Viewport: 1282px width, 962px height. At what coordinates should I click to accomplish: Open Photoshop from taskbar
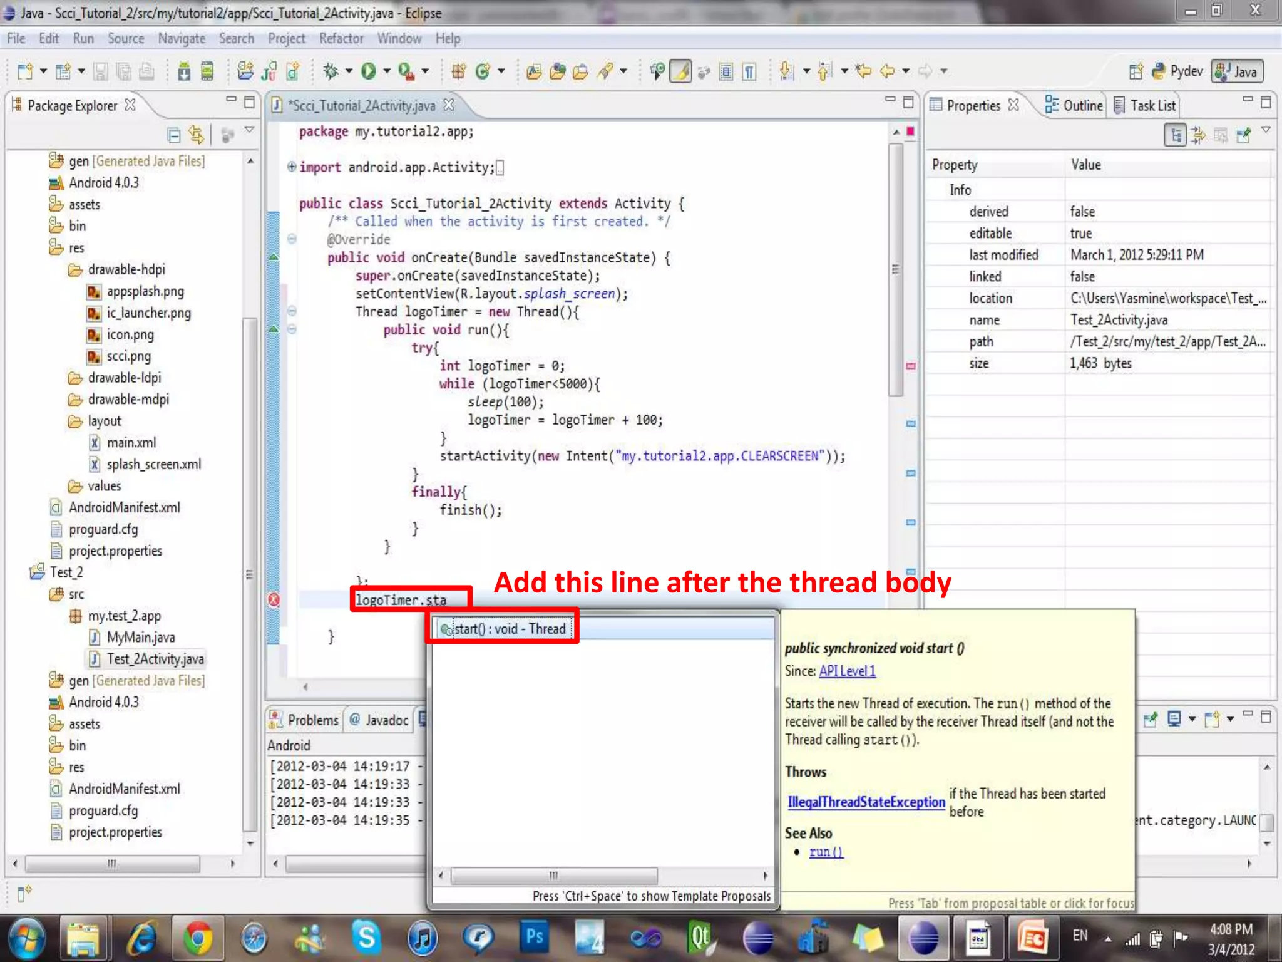pos(535,937)
